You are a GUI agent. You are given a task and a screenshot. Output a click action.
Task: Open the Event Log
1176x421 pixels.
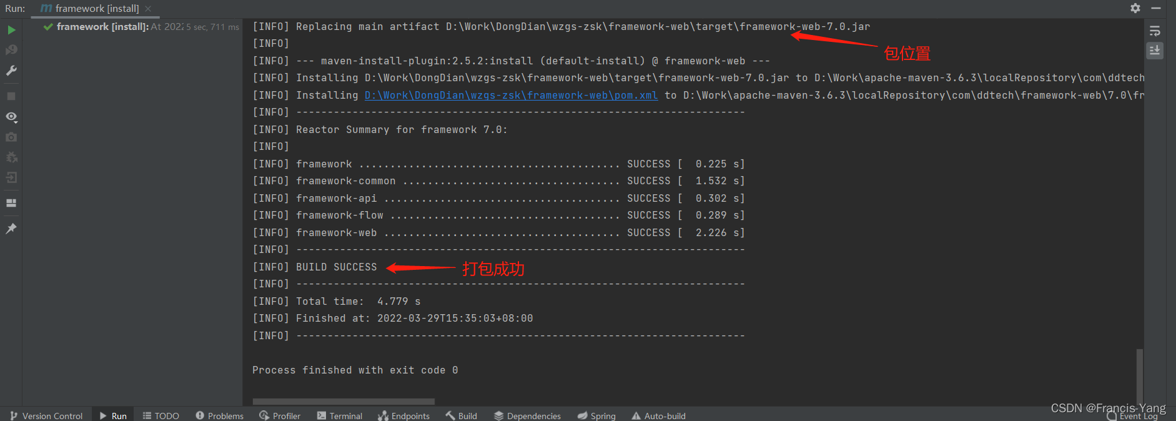[x=1132, y=416]
